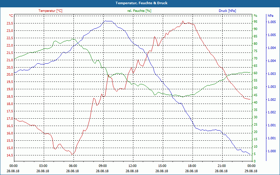Click the green 30 humidity axis value

[255, 117]
